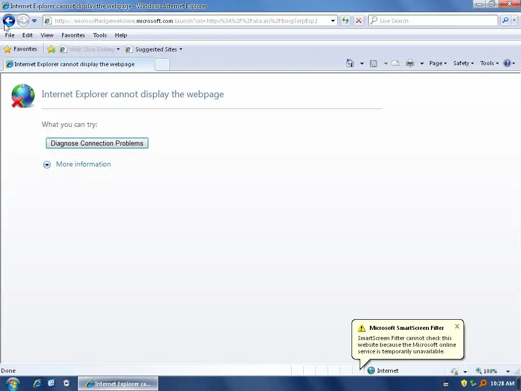Select the 'Internet Explorer cannot display' tab
This screenshot has width=521, height=391.
(79, 64)
